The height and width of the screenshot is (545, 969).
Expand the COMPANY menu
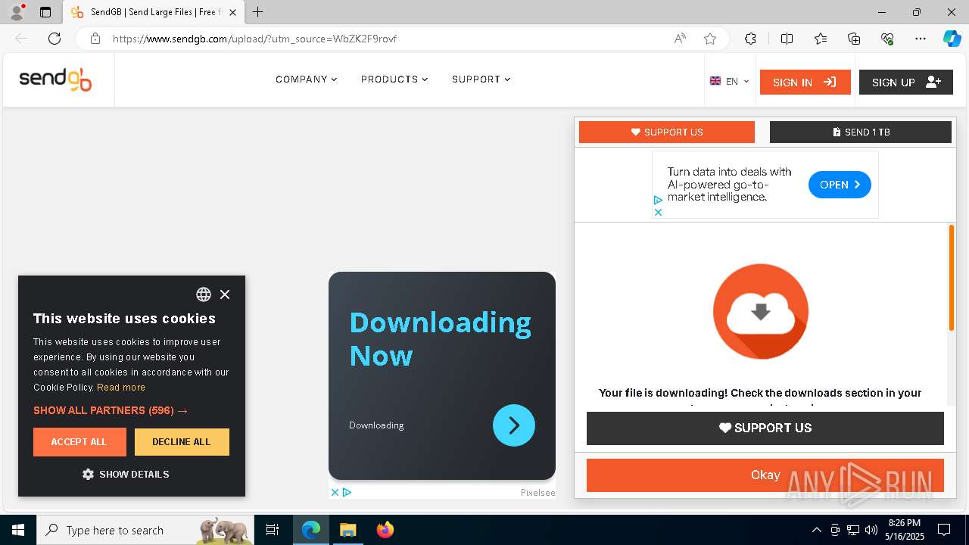point(306,79)
